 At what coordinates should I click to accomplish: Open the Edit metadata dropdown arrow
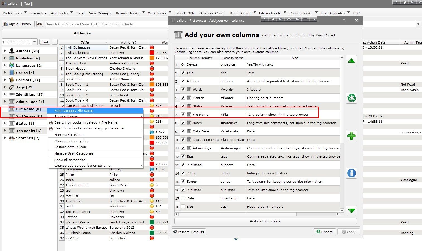pos(285,12)
